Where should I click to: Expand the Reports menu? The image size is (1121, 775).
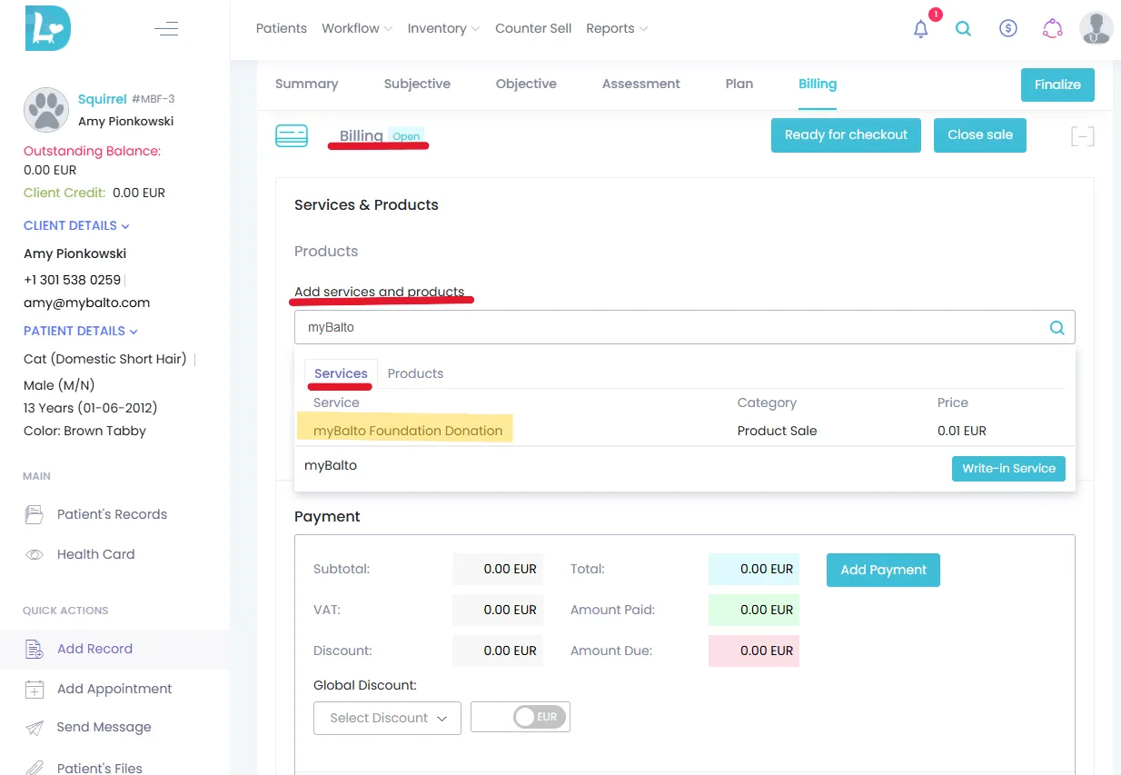617,28
